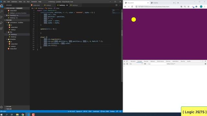
Task: Click the errors and warnings status indicator
Action: (3, 111)
